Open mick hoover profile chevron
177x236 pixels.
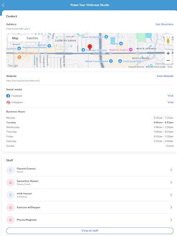pyautogui.click(x=171, y=195)
